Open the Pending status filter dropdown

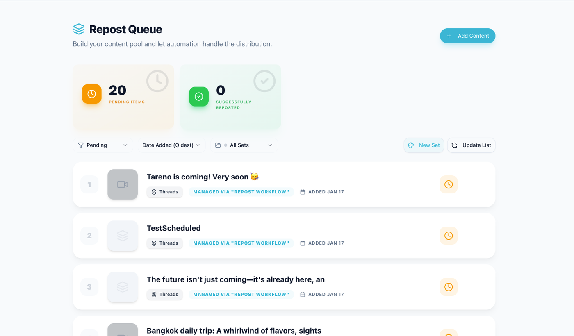point(103,145)
